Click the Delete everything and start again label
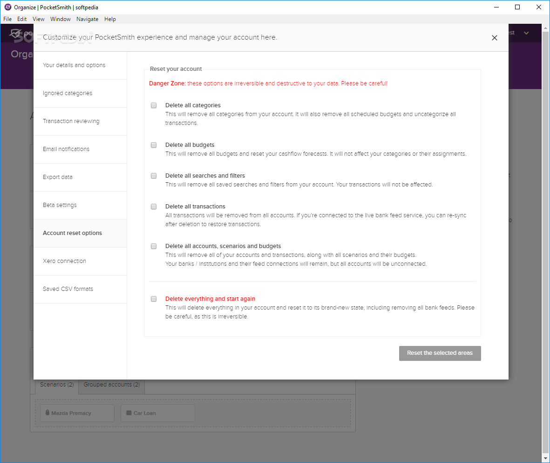The height and width of the screenshot is (463, 550). [210, 299]
